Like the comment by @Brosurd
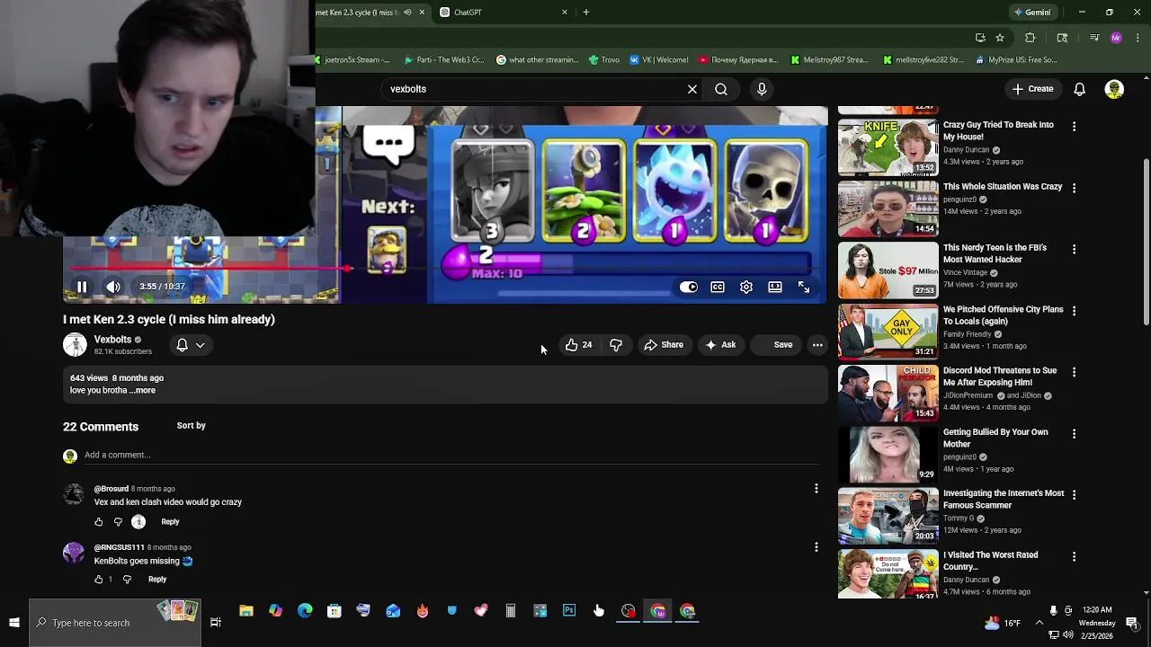 (99, 522)
